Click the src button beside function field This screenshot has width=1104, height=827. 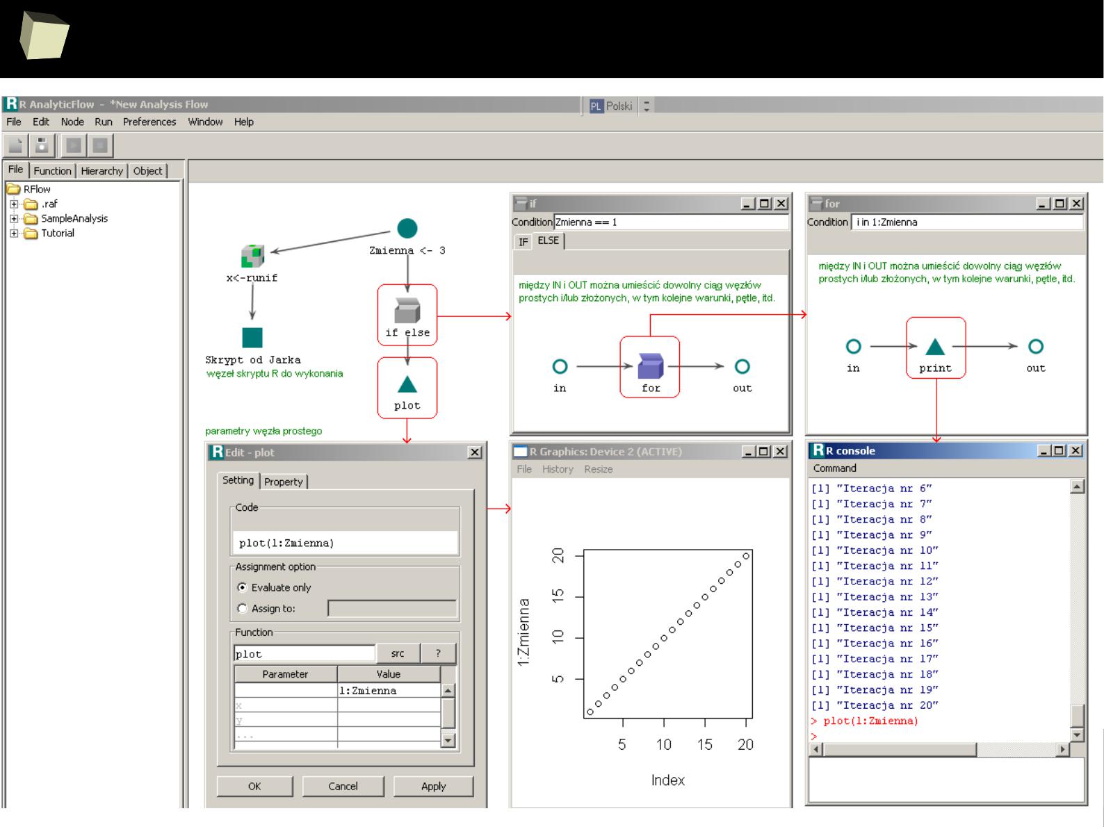[398, 653]
